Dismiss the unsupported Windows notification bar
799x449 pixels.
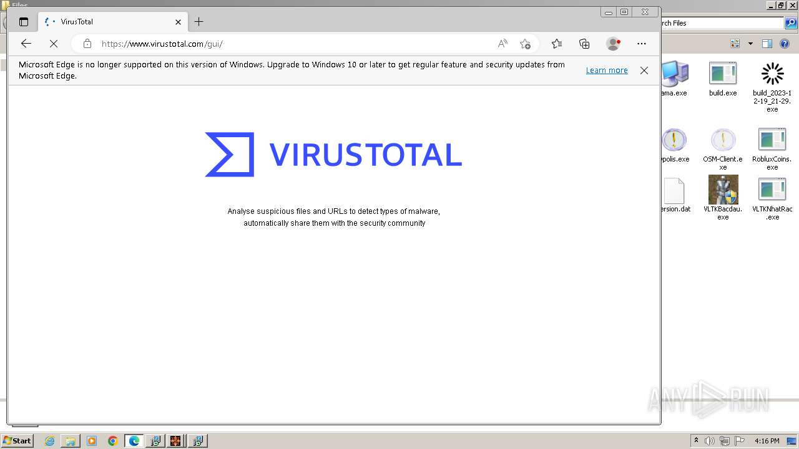(644, 70)
